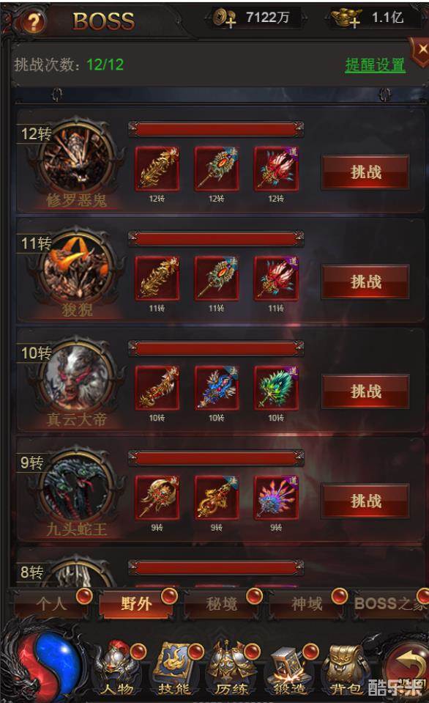This screenshot has height=703, width=429.
Task: Switch to the 秘境 tab
Action: 222,603
